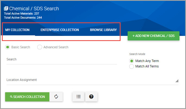Click the Search Collection button
Image resolution: width=186 pixels, height=109 pixels.
pos(27,97)
